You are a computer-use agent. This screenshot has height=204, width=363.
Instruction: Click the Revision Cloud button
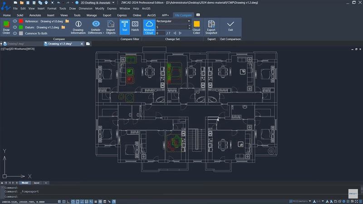click(149, 26)
